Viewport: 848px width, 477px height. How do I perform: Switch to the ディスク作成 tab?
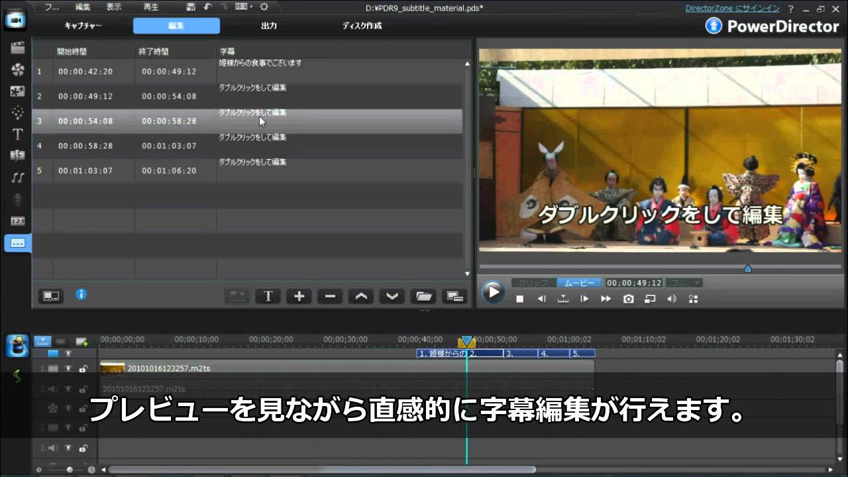coord(362,26)
